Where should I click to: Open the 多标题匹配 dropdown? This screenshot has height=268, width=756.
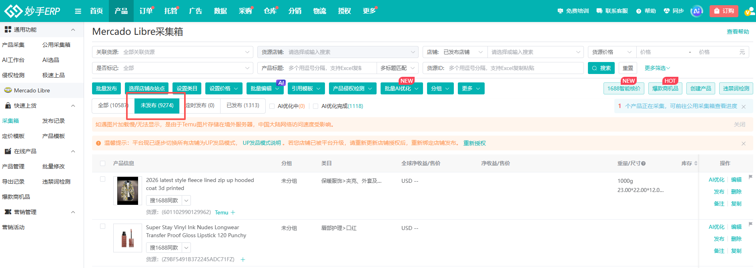click(397, 68)
